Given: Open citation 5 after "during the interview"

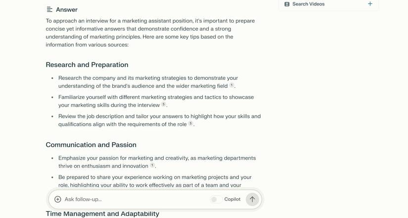Looking at the screenshot, I should tap(164, 105).
